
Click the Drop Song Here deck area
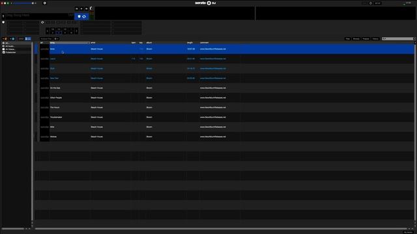[37, 16]
